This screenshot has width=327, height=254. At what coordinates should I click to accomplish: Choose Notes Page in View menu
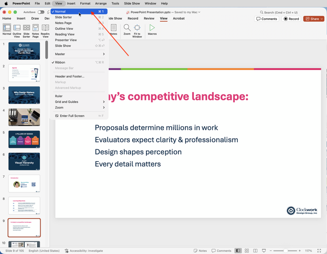pos(79,23)
